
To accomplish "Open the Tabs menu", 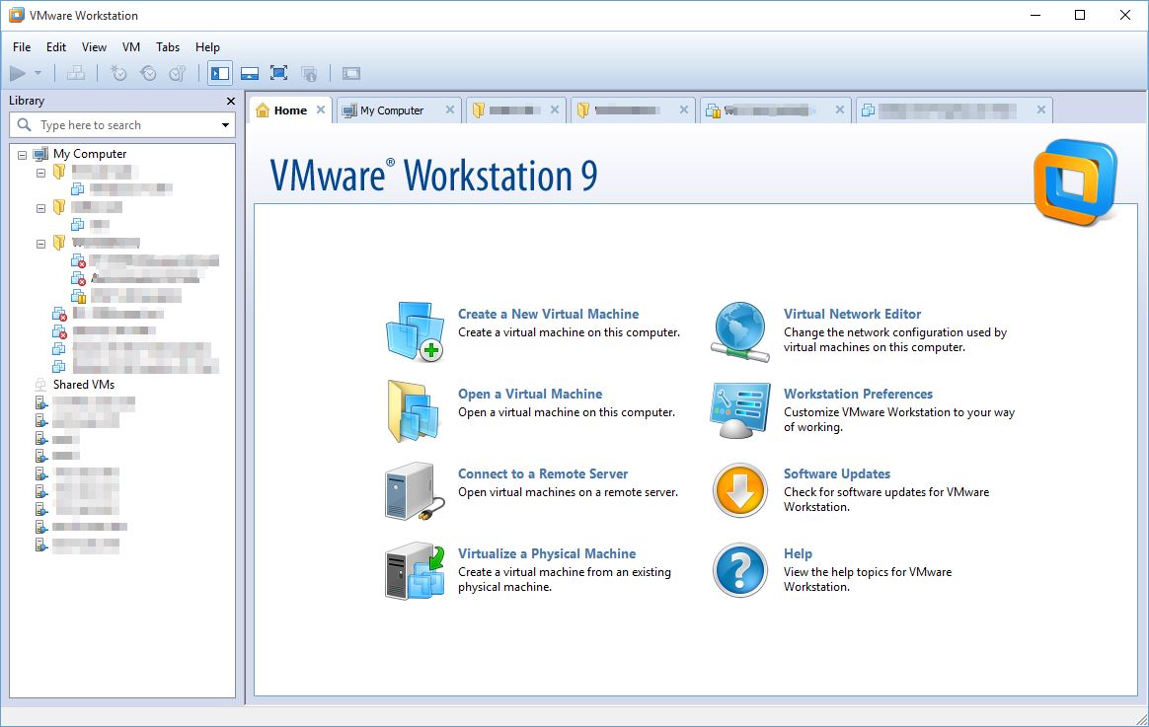I will pyautogui.click(x=168, y=47).
